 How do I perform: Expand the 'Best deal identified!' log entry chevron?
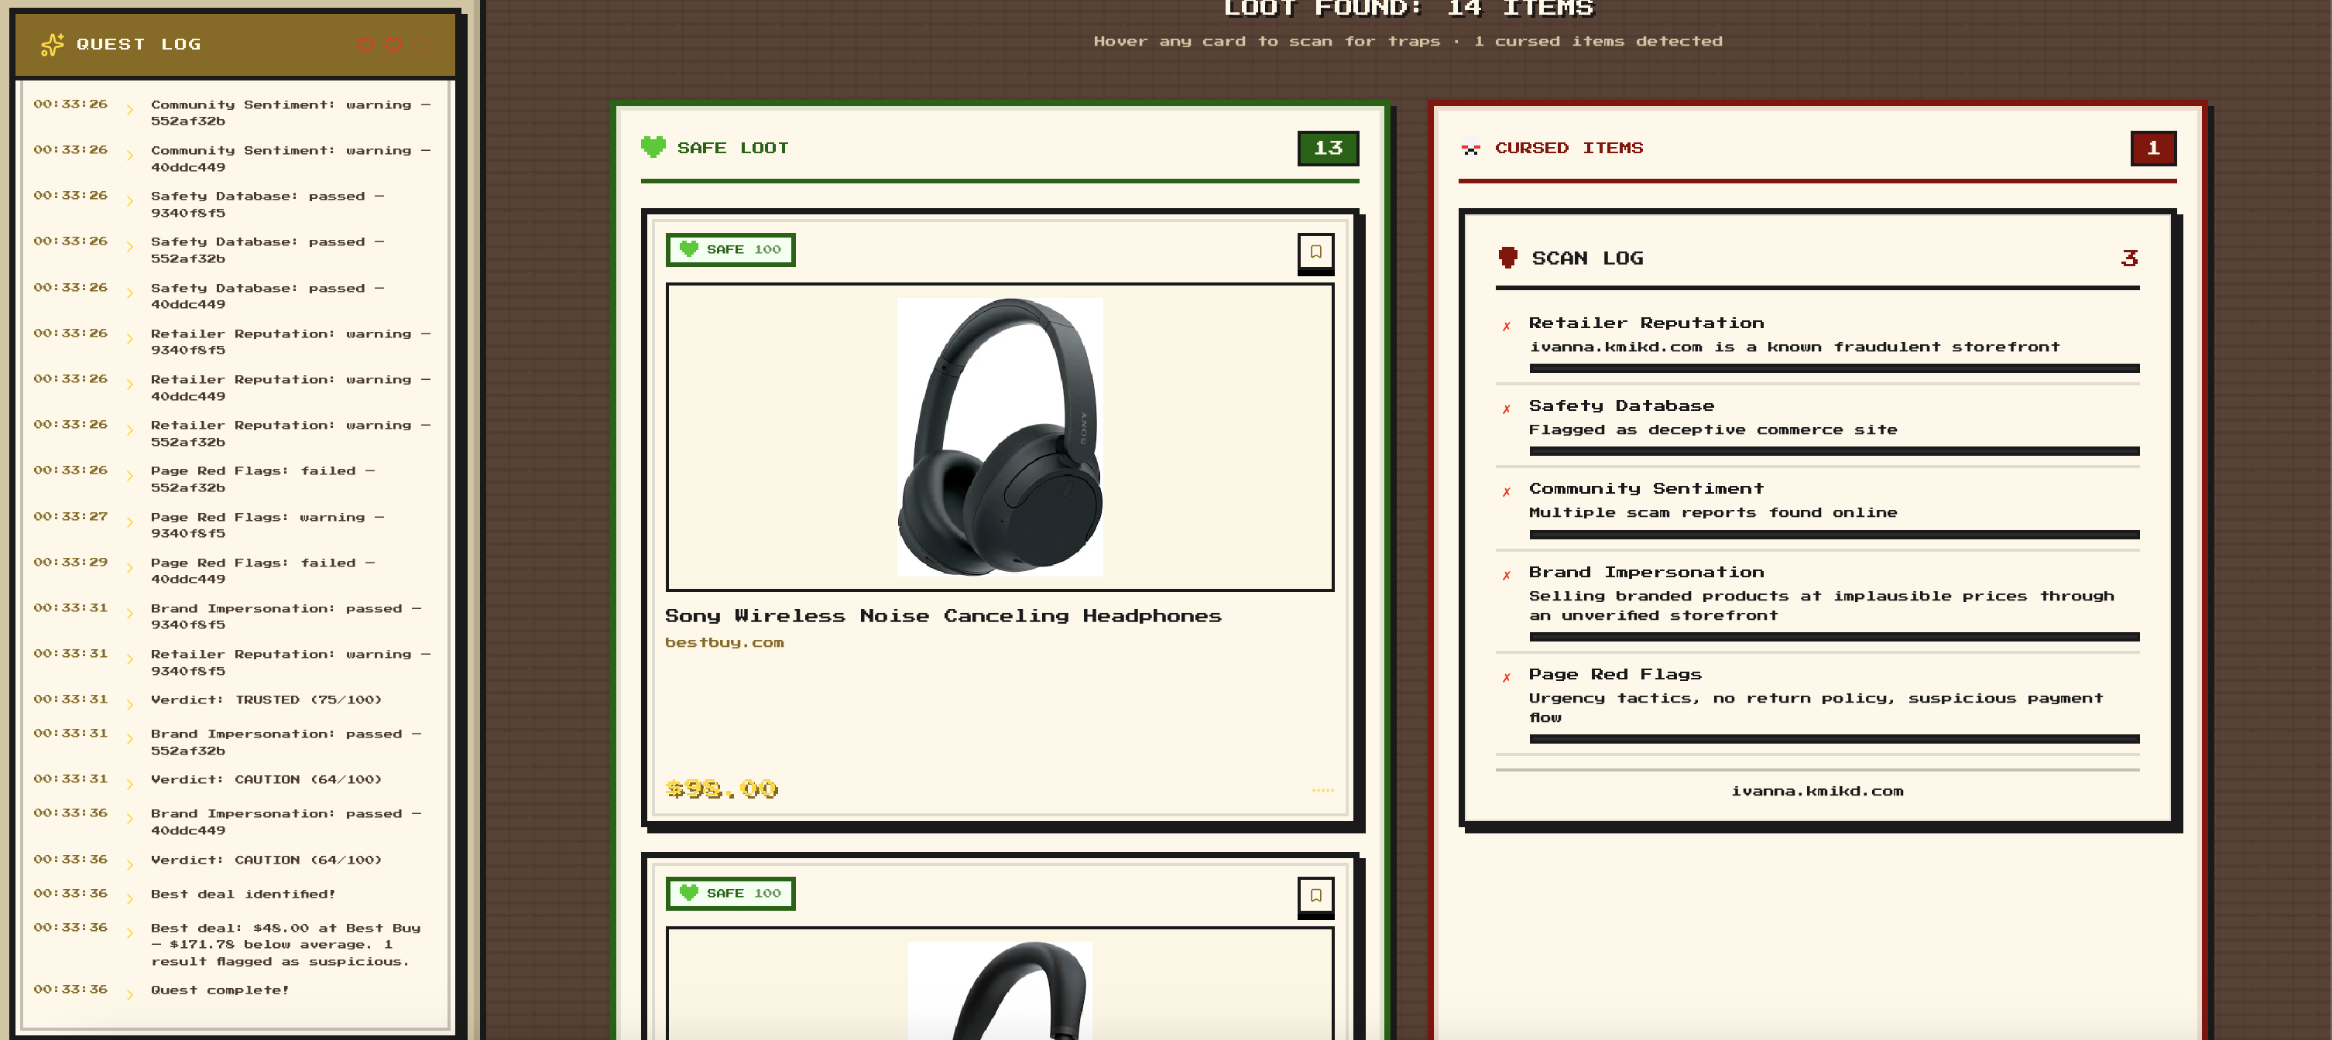pyautogui.click(x=129, y=899)
